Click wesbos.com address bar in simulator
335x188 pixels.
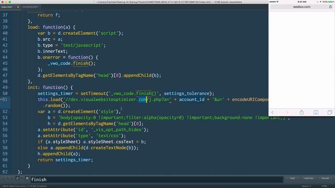pyautogui.click(x=301, y=7)
